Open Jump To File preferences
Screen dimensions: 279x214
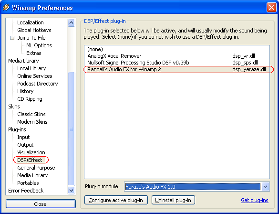pos(31,38)
